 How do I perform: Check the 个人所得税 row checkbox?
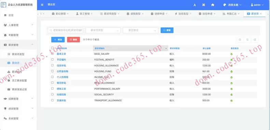pos(52,77)
